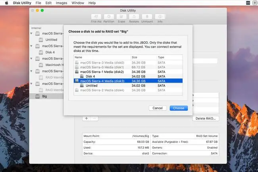Click macOS Sierra-2 Media (disk4) row
258x172 pixels.
pyautogui.click(x=128, y=90)
